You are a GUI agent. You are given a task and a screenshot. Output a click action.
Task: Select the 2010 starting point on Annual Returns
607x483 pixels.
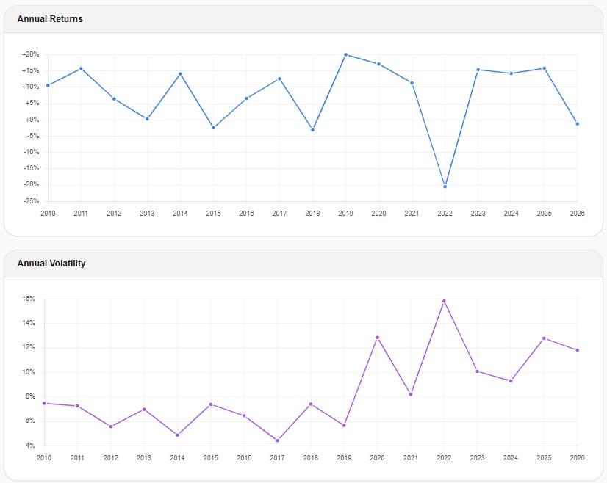point(47,85)
